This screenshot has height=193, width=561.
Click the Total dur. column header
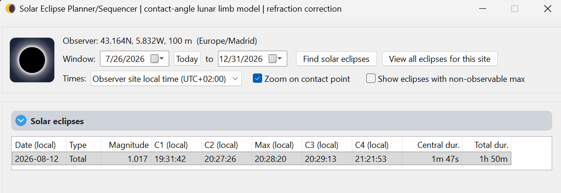pyautogui.click(x=487, y=145)
